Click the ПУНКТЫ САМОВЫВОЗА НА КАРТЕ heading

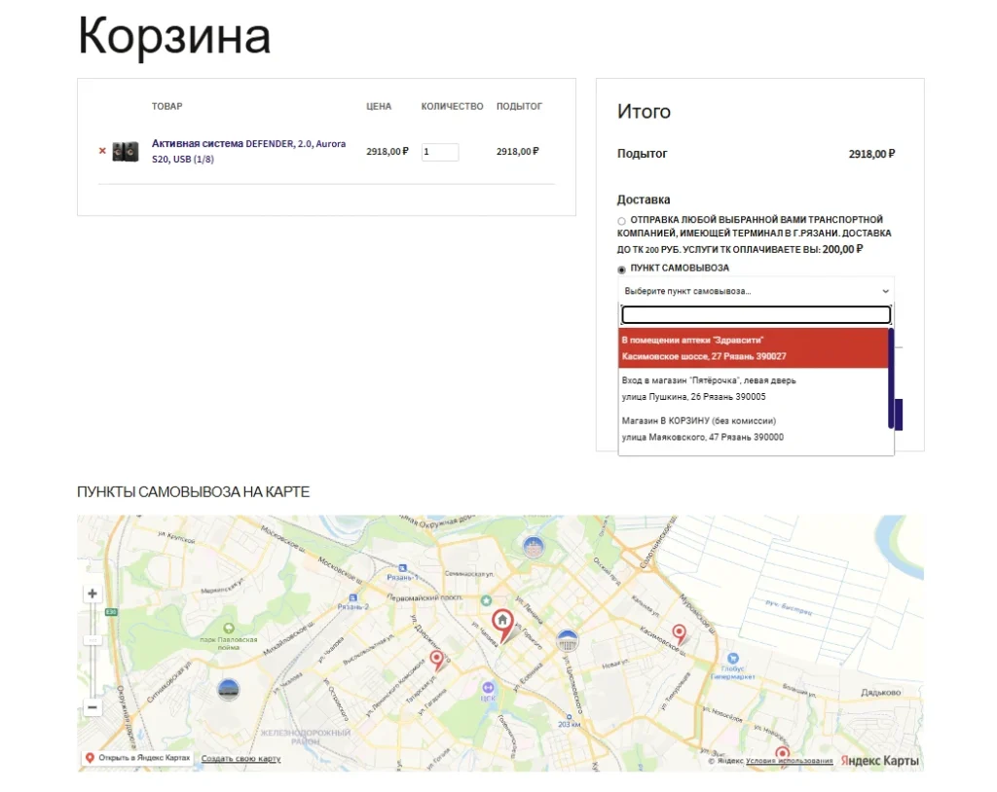tap(194, 492)
